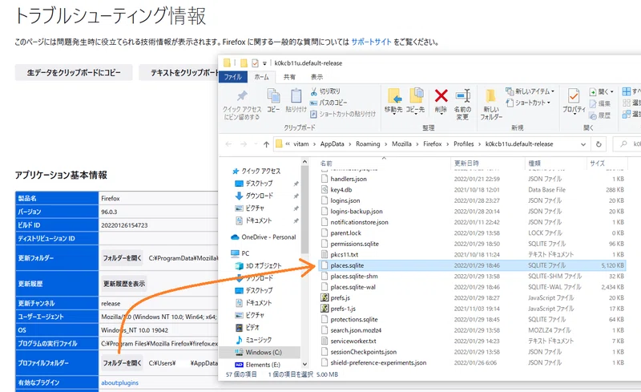
Task: Select the logins.json file
Action: [345, 200]
